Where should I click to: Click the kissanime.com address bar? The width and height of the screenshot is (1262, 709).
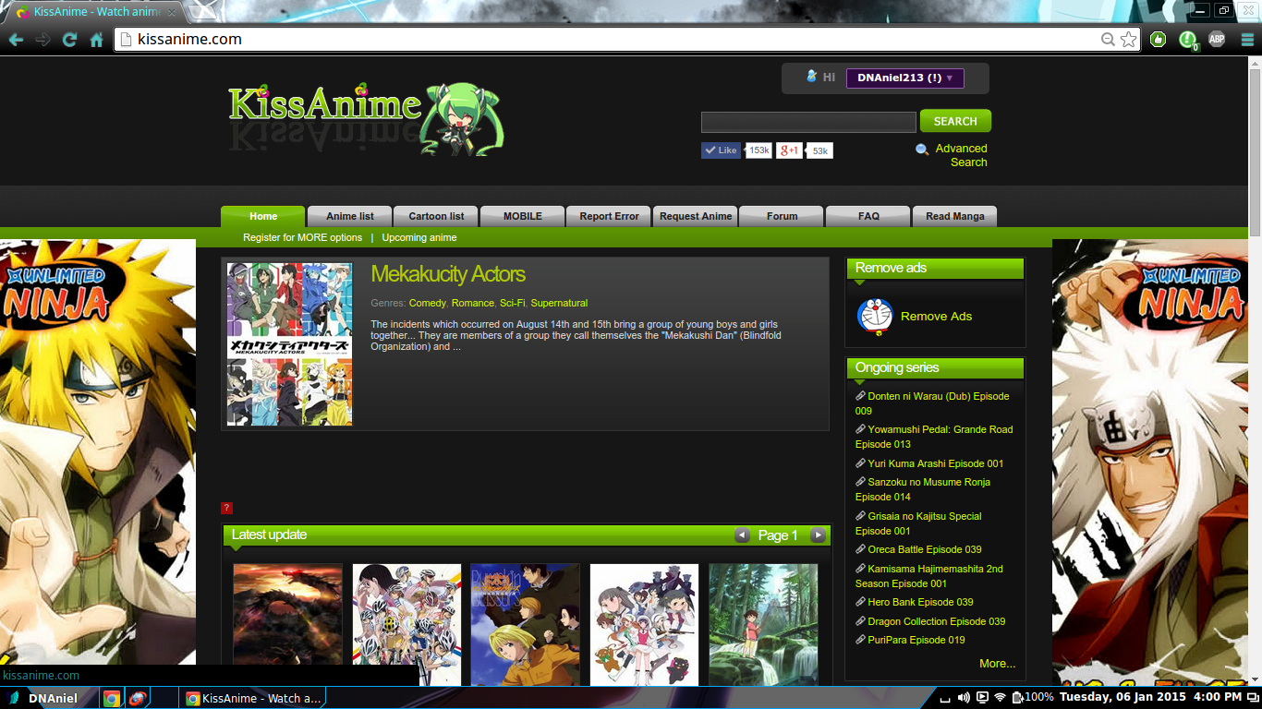coord(610,40)
